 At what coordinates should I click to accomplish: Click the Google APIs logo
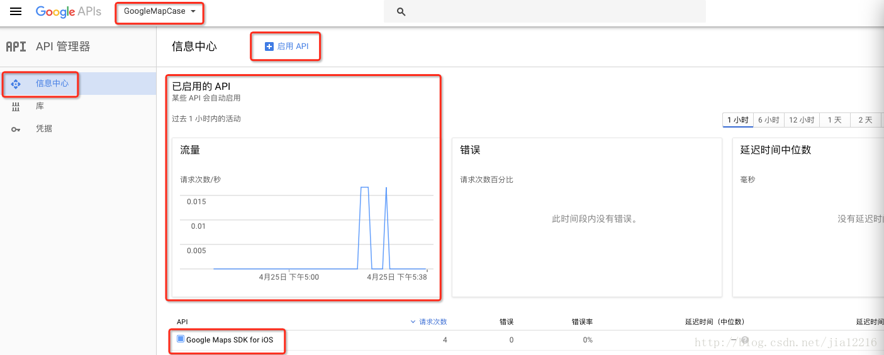pos(68,12)
